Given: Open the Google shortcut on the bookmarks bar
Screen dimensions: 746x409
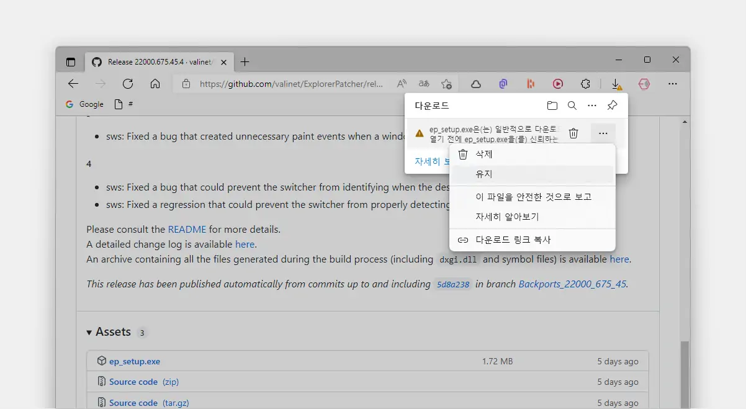Looking at the screenshot, I should click(x=84, y=104).
